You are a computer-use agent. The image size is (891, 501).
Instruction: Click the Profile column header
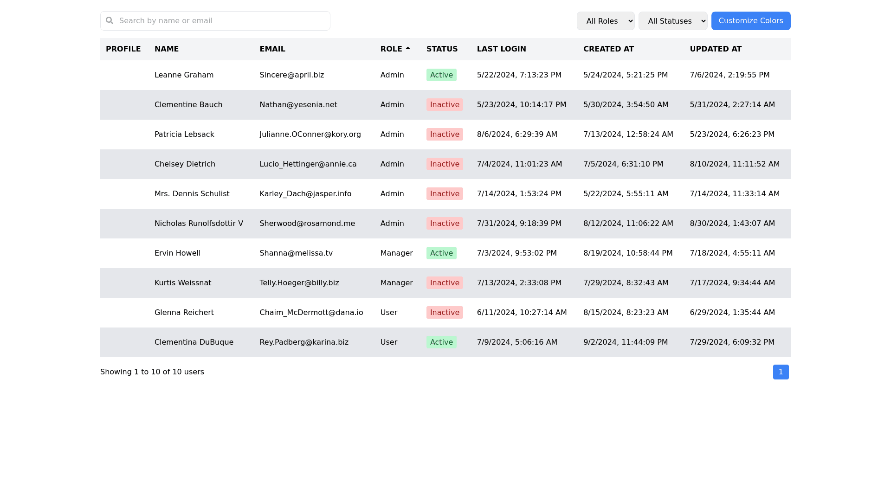(x=123, y=49)
